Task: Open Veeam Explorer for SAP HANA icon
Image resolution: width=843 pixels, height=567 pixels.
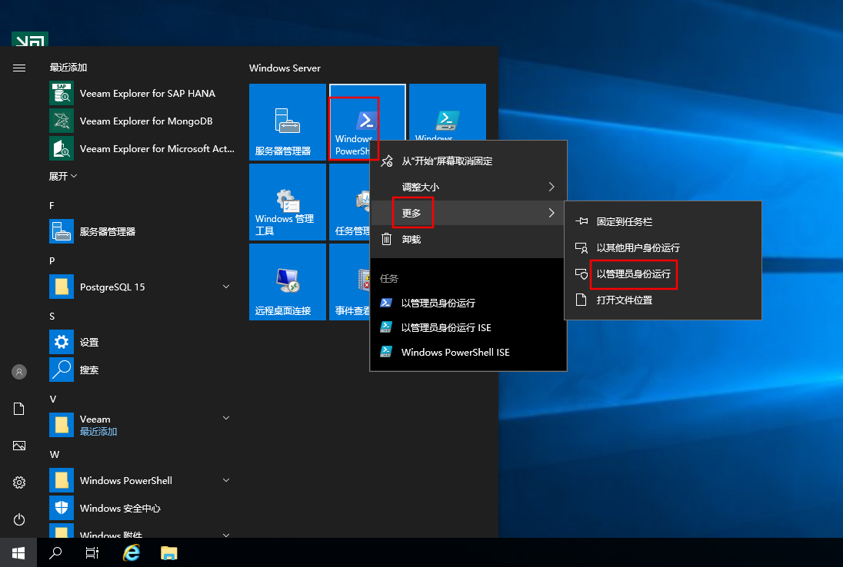Action: (x=62, y=94)
